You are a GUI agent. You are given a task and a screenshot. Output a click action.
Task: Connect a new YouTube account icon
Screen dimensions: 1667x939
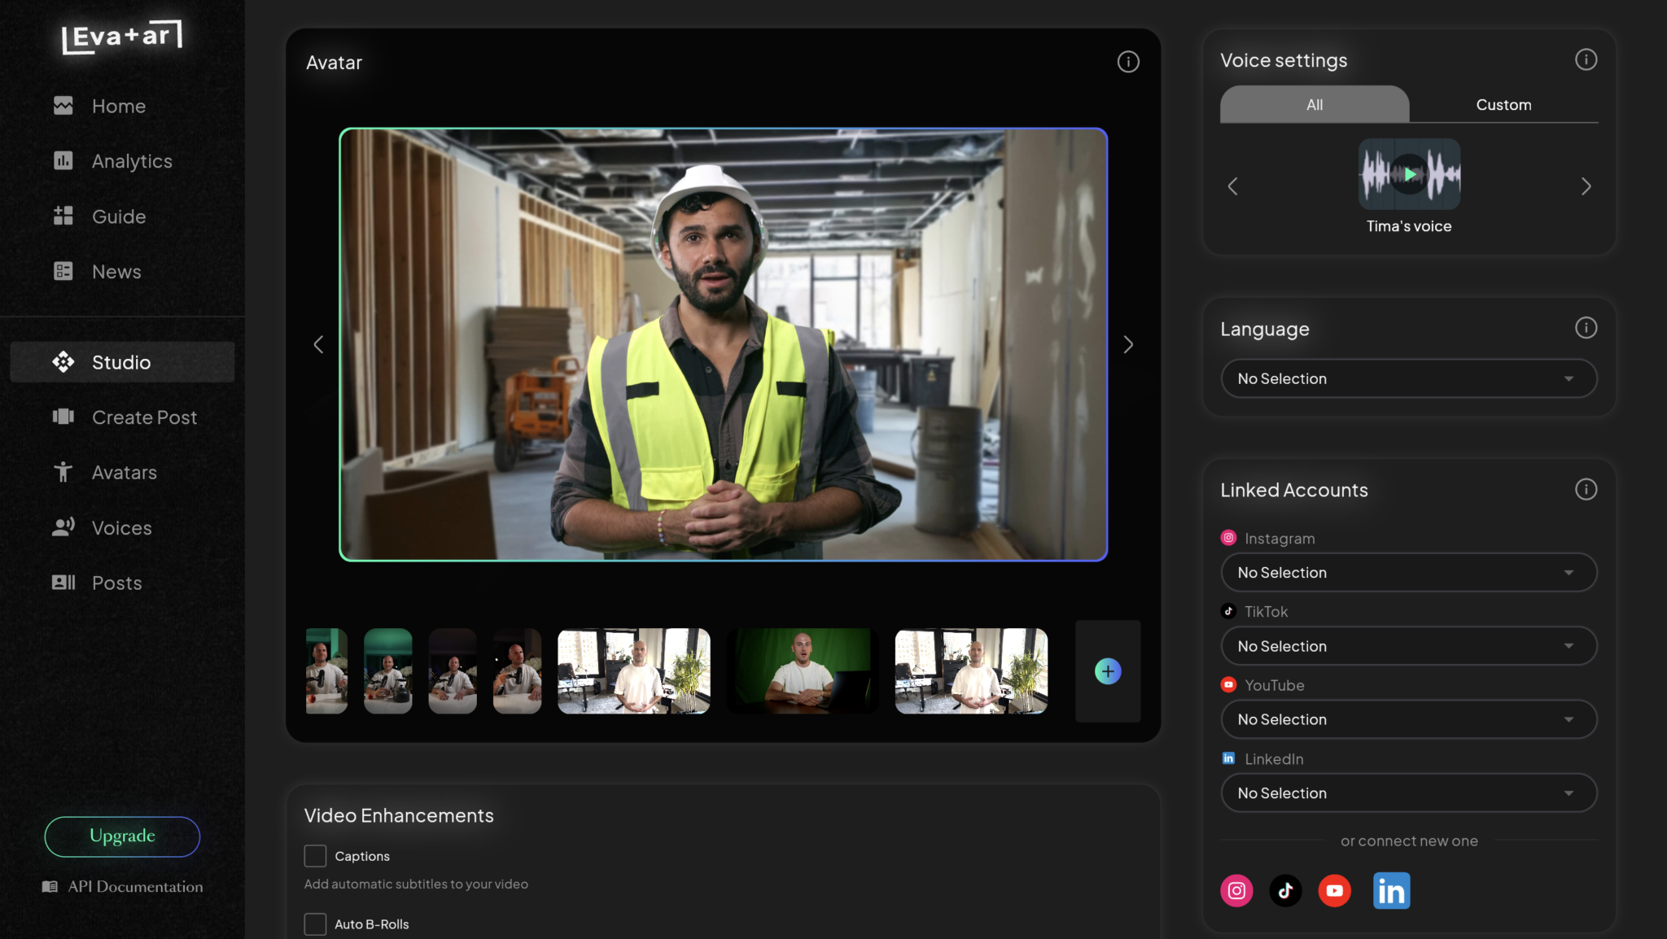(x=1334, y=890)
